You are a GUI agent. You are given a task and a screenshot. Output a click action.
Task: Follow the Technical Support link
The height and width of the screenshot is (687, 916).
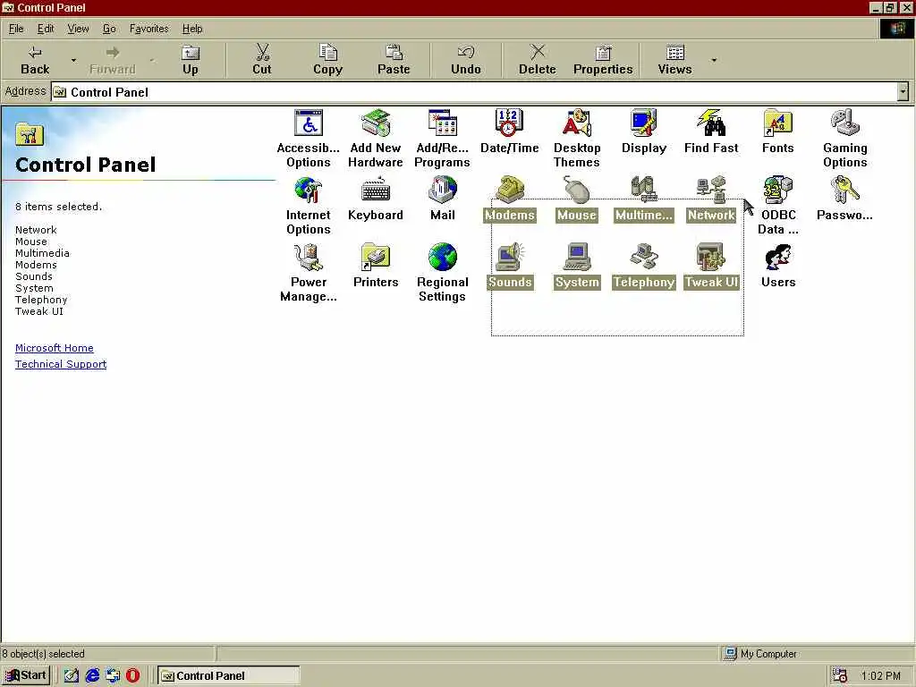pyautogui.click(x=61, y=364)
